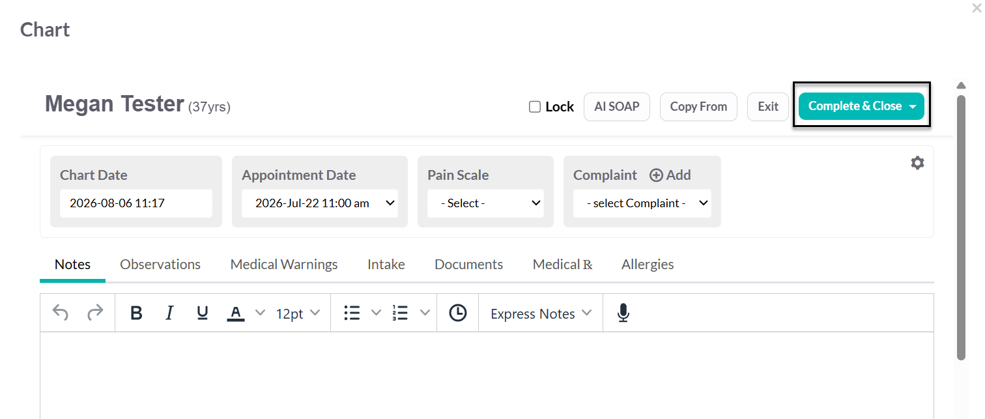Apply the text color button
The height and width of the screenshot is (419, 985).
click(236, 313)
